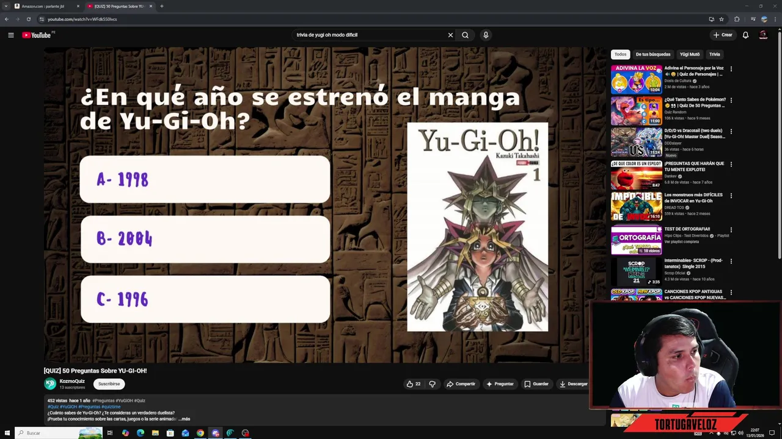Like the video with thumbs up
782x439 pixels.
coord(414,384)
